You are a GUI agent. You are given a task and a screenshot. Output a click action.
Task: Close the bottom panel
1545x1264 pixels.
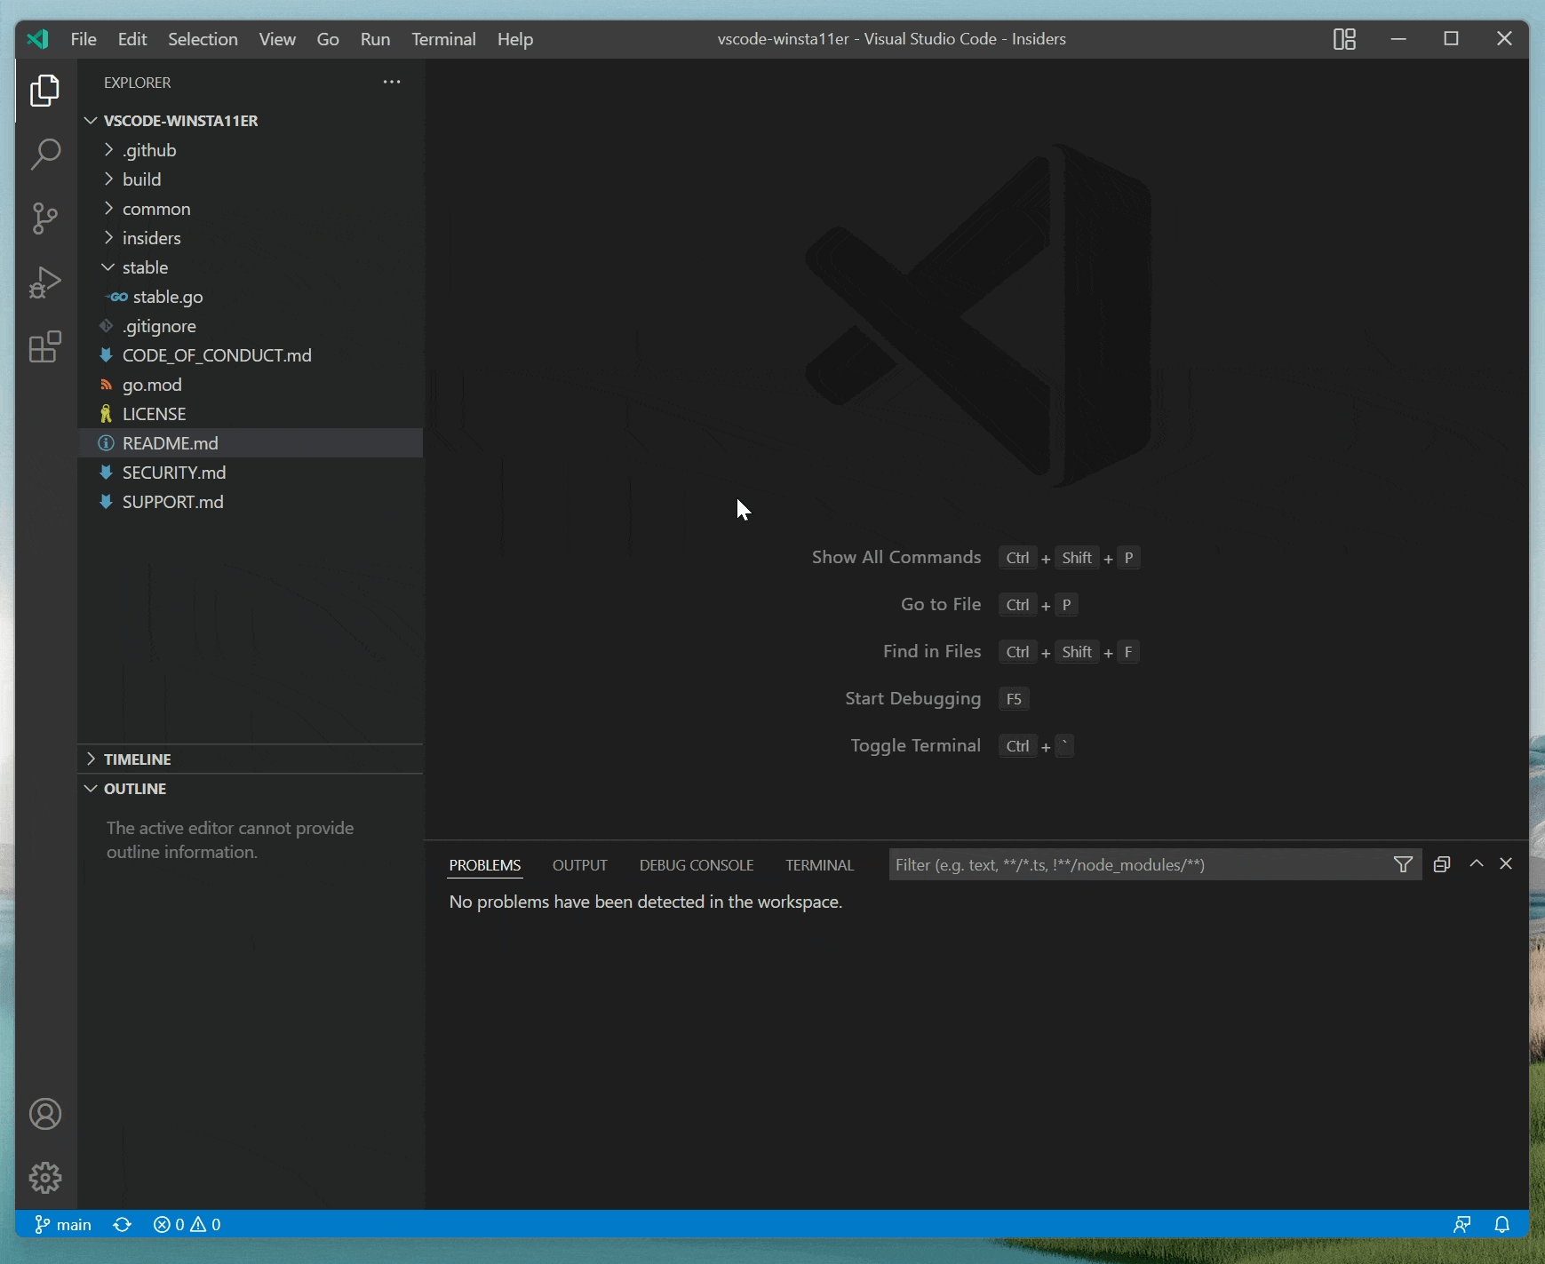pos(1506,863)
